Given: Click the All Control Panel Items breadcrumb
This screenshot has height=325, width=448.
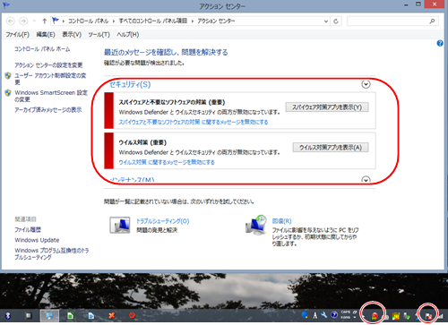Looking at the screenshot, I should point(152,21).
